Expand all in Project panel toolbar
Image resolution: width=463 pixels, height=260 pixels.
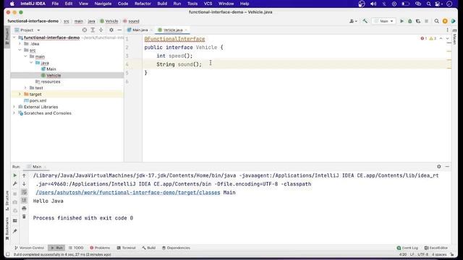(x=93, y=30)
